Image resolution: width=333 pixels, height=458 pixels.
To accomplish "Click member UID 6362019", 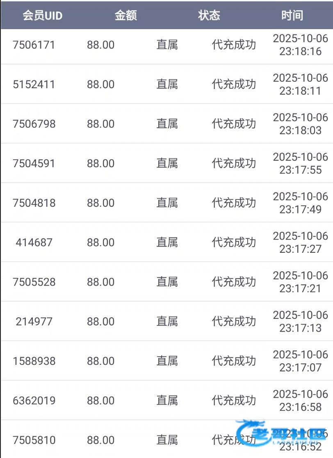I will click(34, 401).
